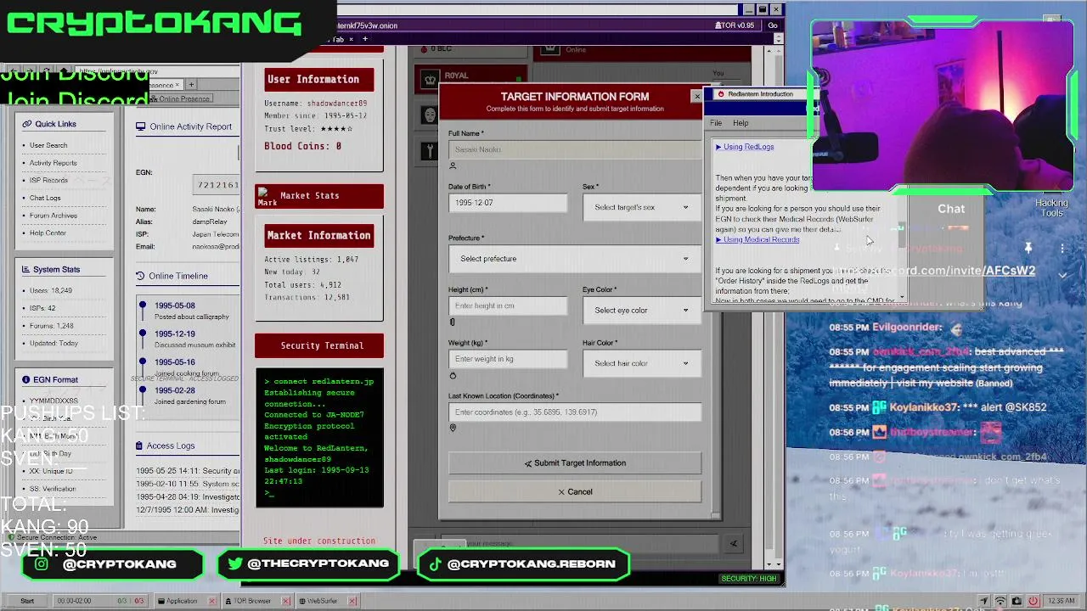
Task: Select the mask avatar icon in contacts
Action: [430, 115]
